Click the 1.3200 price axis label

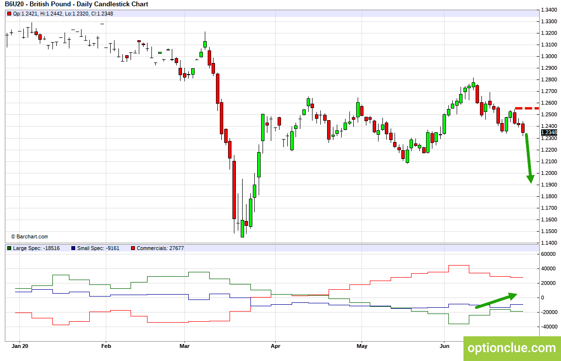pos(549,33)
